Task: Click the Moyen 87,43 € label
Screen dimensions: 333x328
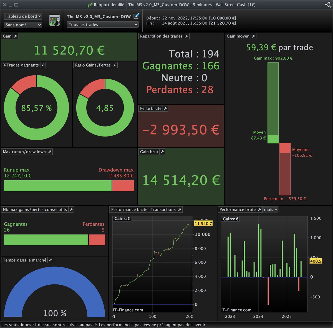Action: coord(259,135)
